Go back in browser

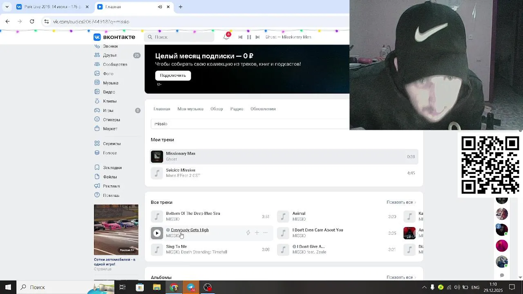[7, 21]
